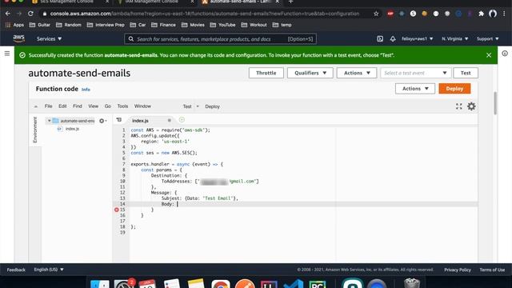The image size is (512, 288).
Task: Open the Qualifiers dropdown
Action: 310,73
